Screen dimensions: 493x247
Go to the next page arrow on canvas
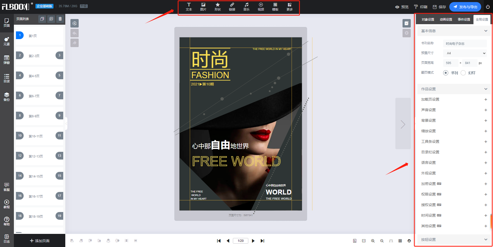(x=403, y=123)
